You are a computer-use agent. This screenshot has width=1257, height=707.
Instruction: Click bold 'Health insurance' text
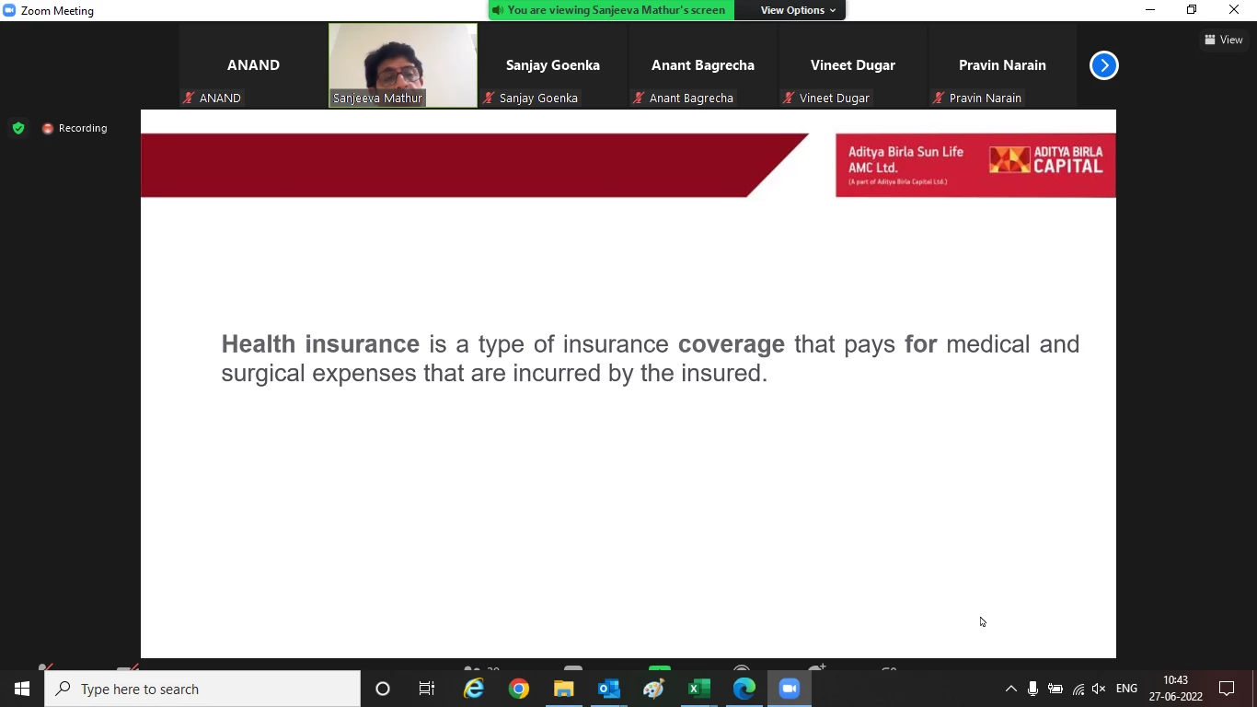320,344
